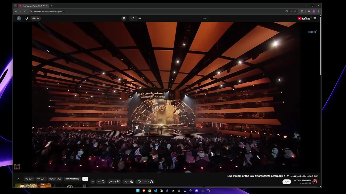The height and width of the screenshot is (194, 346).
Task: Click the search magnifier button
Action: click(133, 18)
